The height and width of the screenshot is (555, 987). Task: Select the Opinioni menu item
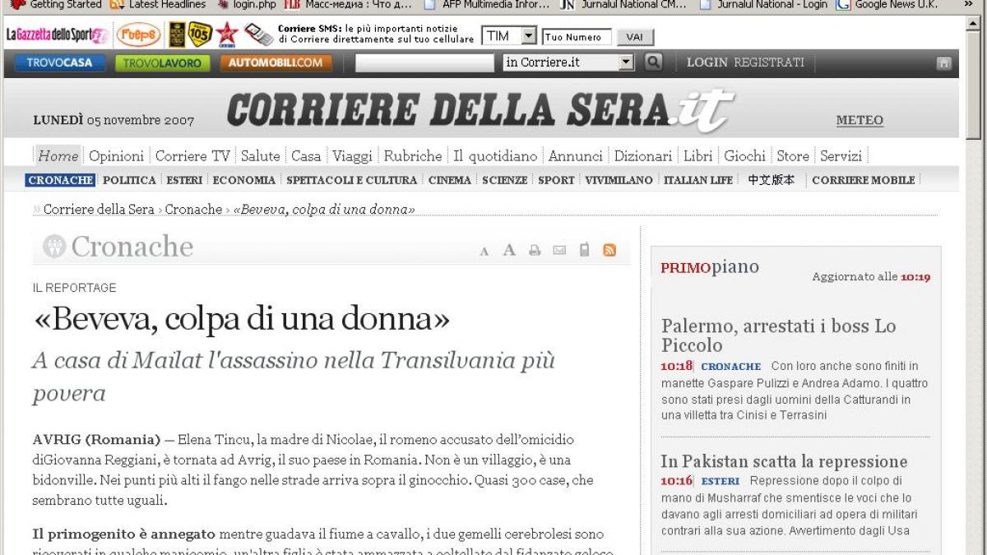coord(116,155)
